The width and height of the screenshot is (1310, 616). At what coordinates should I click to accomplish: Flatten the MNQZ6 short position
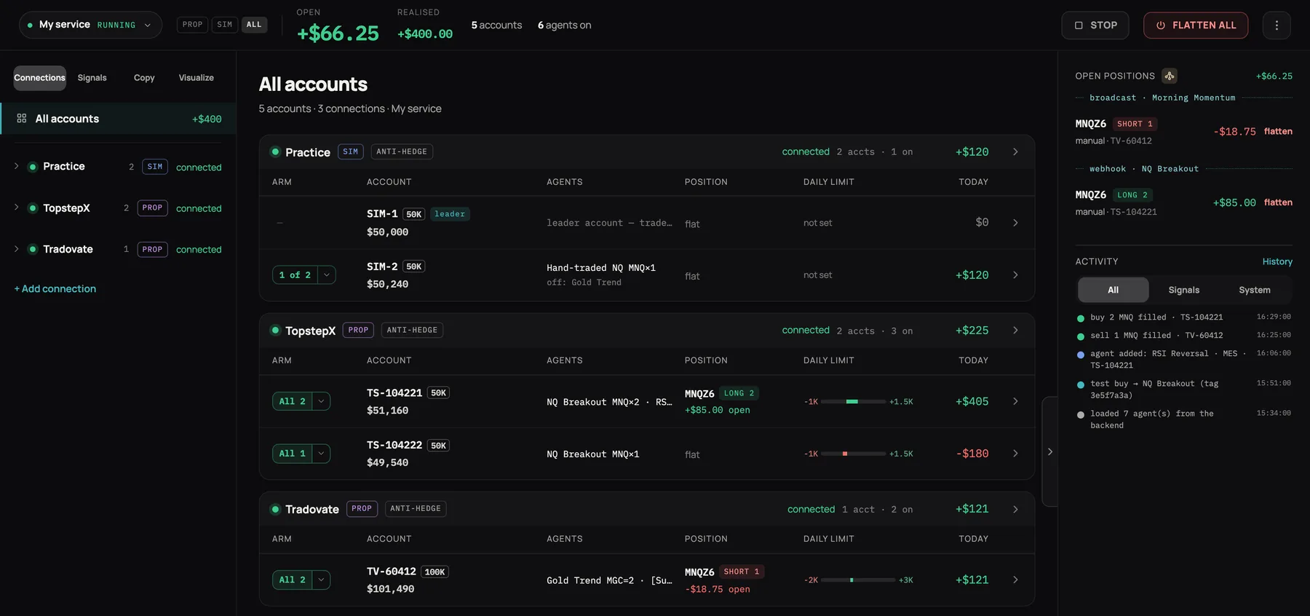(x=1278, y=131)
